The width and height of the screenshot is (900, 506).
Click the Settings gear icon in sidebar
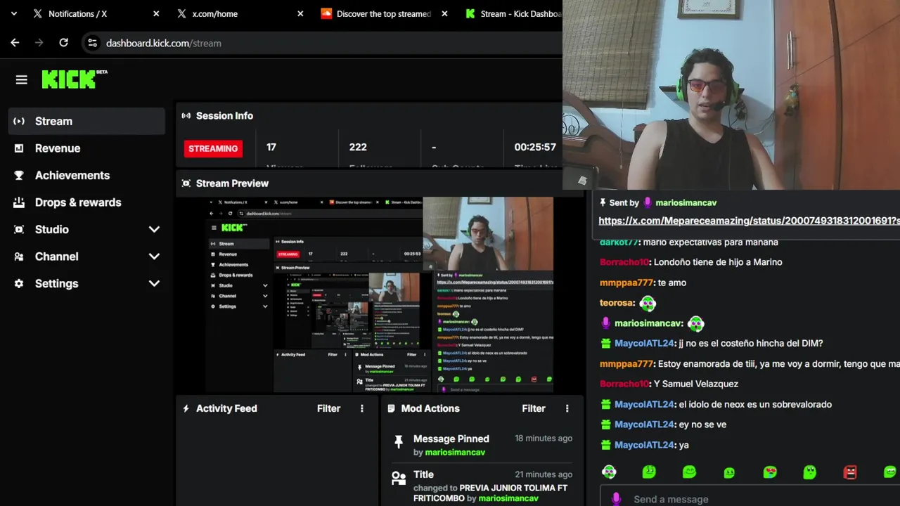click(19, 283)
